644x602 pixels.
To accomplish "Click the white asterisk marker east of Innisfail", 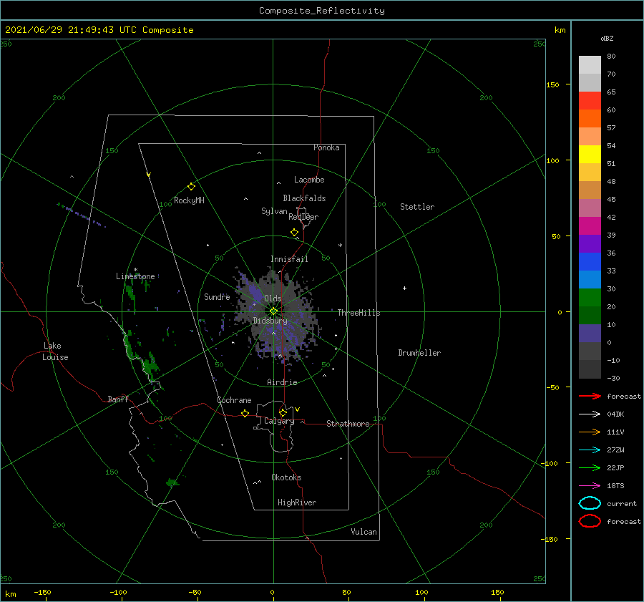I will [x=340, y=246].
